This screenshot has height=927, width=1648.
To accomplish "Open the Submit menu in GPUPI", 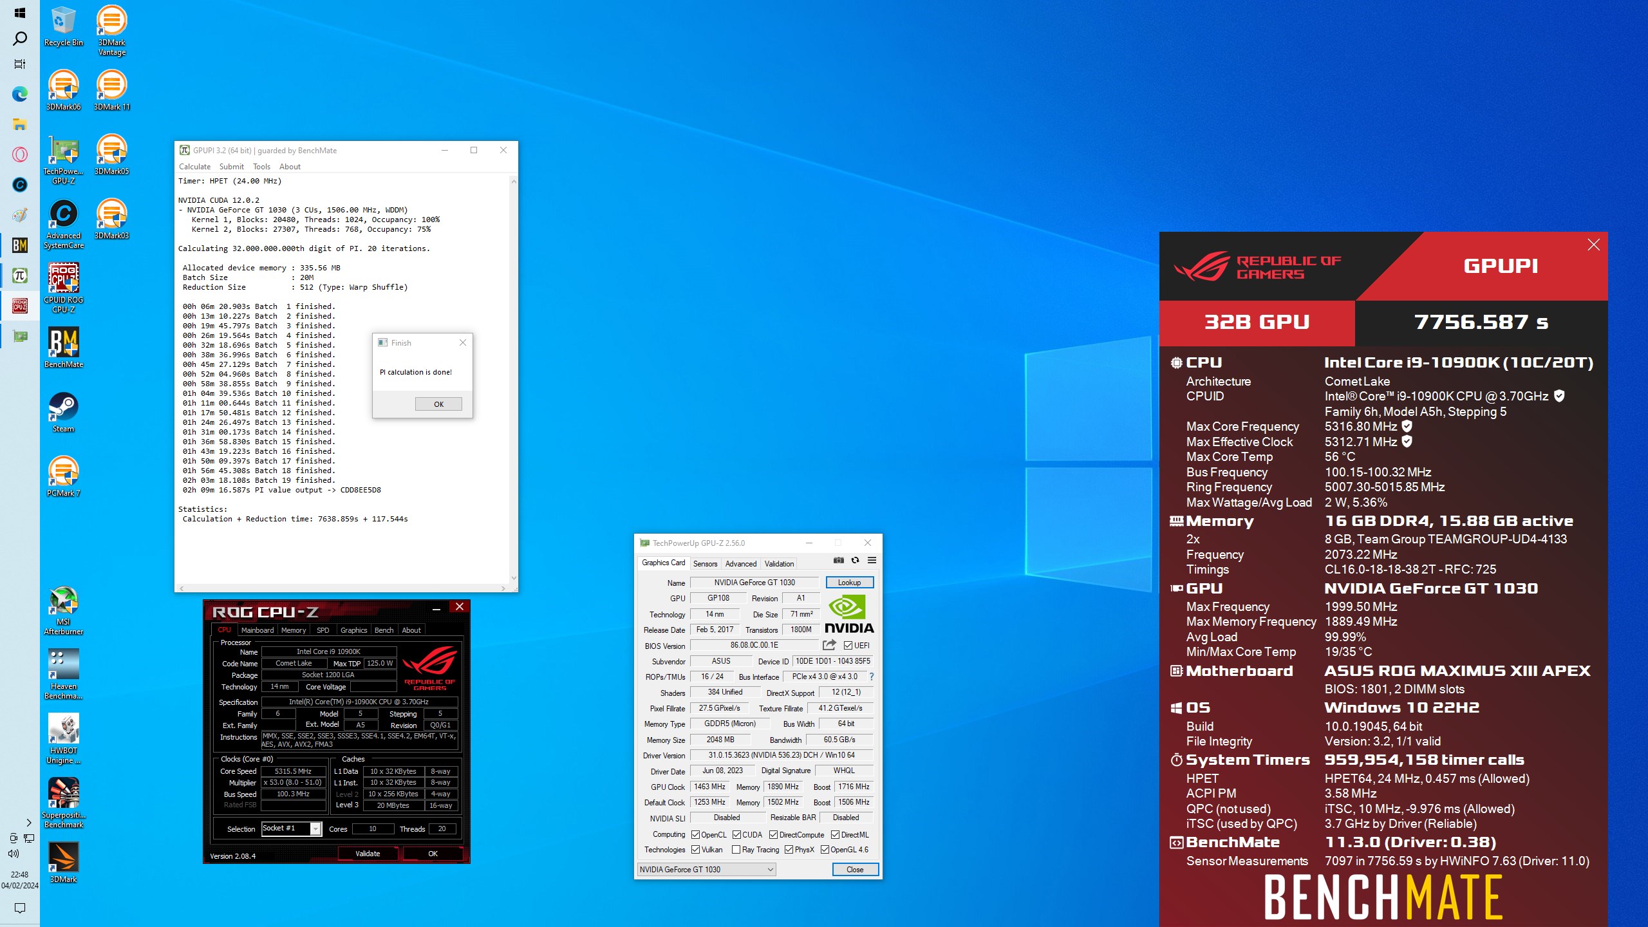I will pyautogui.click(x=231, y=166).
